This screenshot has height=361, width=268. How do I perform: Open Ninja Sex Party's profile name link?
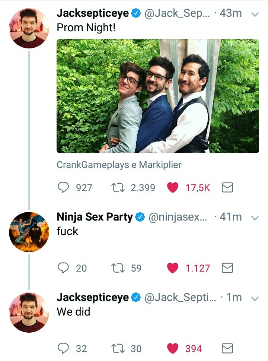[x=95, y=217]
